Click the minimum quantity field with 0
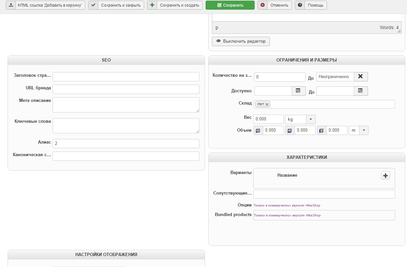 click(280, 77)
